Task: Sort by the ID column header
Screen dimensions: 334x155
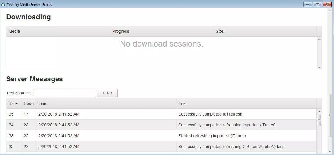Action: click(14, 104)
